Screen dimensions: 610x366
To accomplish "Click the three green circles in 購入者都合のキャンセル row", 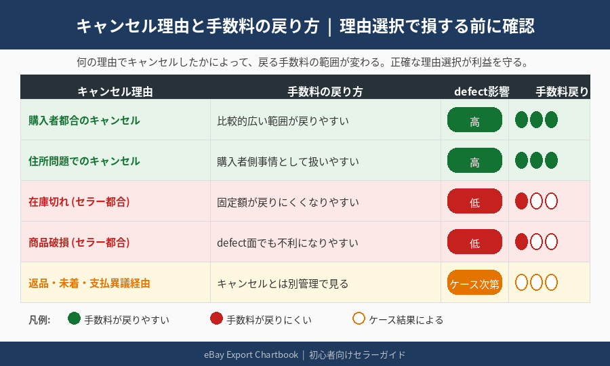I will click(x=536, y=120).
